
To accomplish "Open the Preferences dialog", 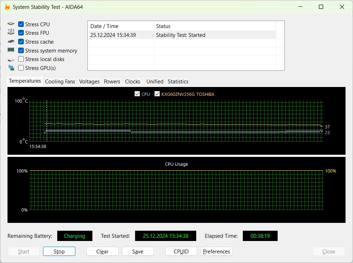I will click(216, 251).
